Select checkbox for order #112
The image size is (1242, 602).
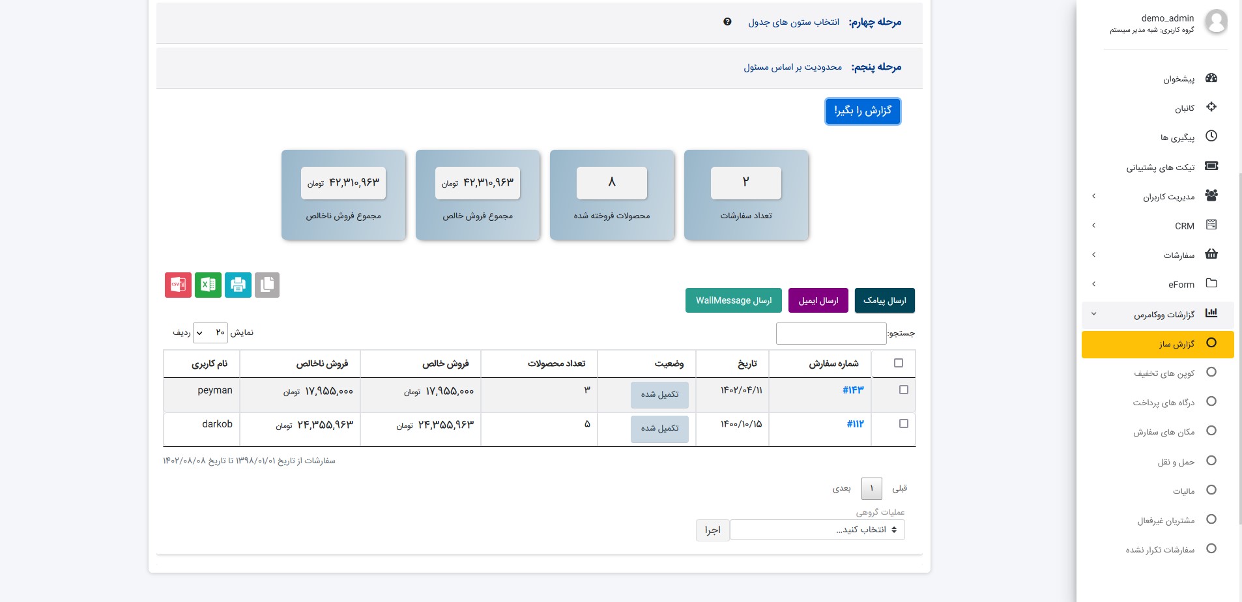pyautogui.click(x=903, y=423)
